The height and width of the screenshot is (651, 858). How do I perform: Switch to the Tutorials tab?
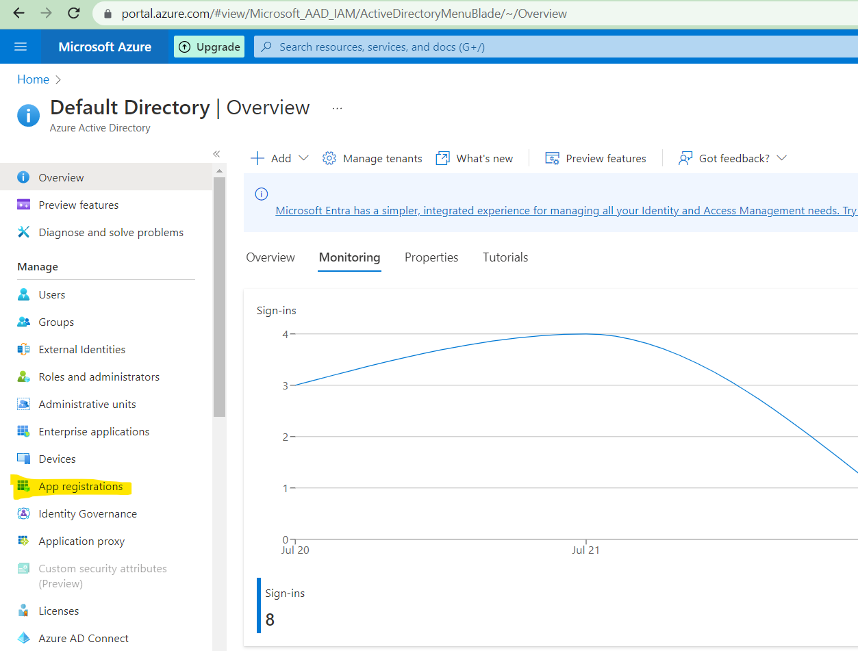point(505,257)
